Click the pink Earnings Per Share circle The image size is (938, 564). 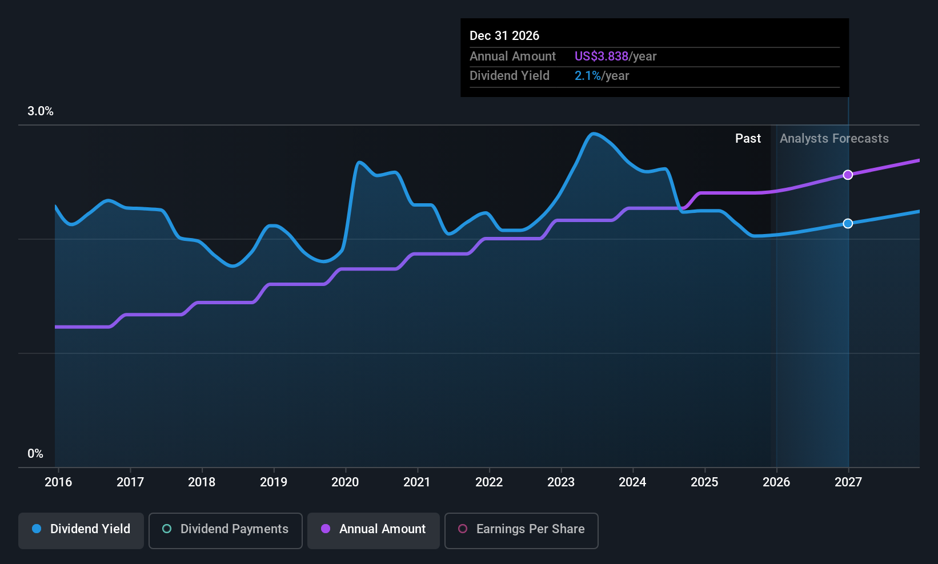point(463,529)
